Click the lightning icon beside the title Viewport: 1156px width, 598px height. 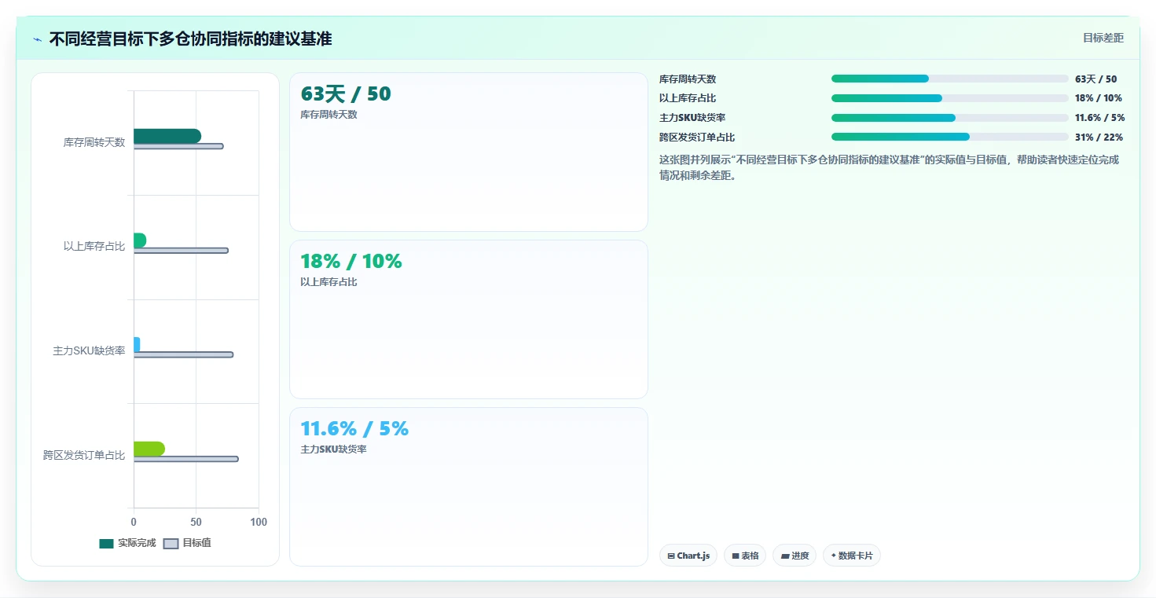[38, 39]
